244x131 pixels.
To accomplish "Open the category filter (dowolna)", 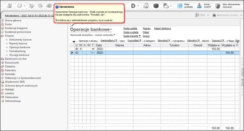I will [164, 40].
